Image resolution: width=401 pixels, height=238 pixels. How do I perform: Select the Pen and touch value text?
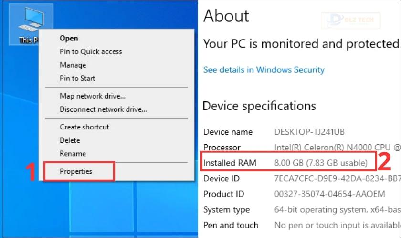tap(338, 225)
